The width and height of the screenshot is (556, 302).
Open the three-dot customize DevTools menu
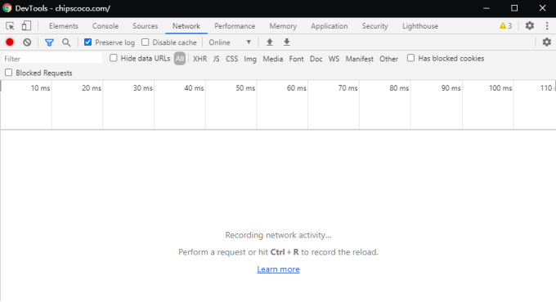pyautogui.click(x=547, y=25)
